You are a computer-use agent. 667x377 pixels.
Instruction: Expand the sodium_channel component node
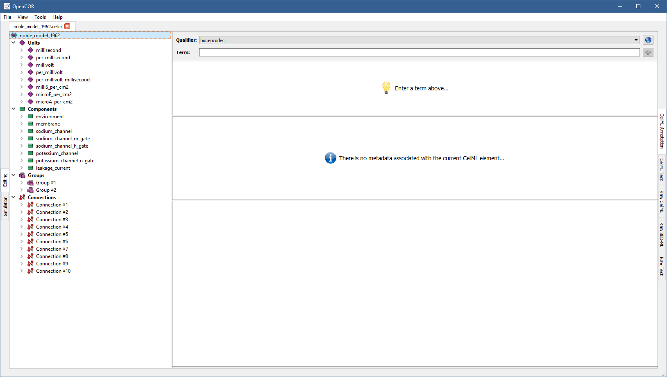pos(22,131)
